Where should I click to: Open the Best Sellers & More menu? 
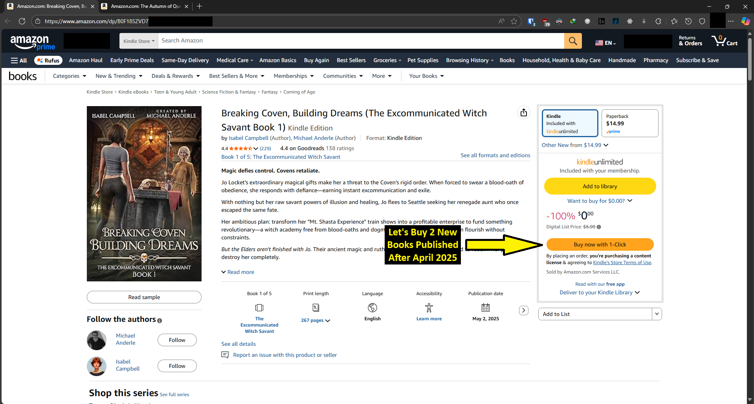point(236,75)
